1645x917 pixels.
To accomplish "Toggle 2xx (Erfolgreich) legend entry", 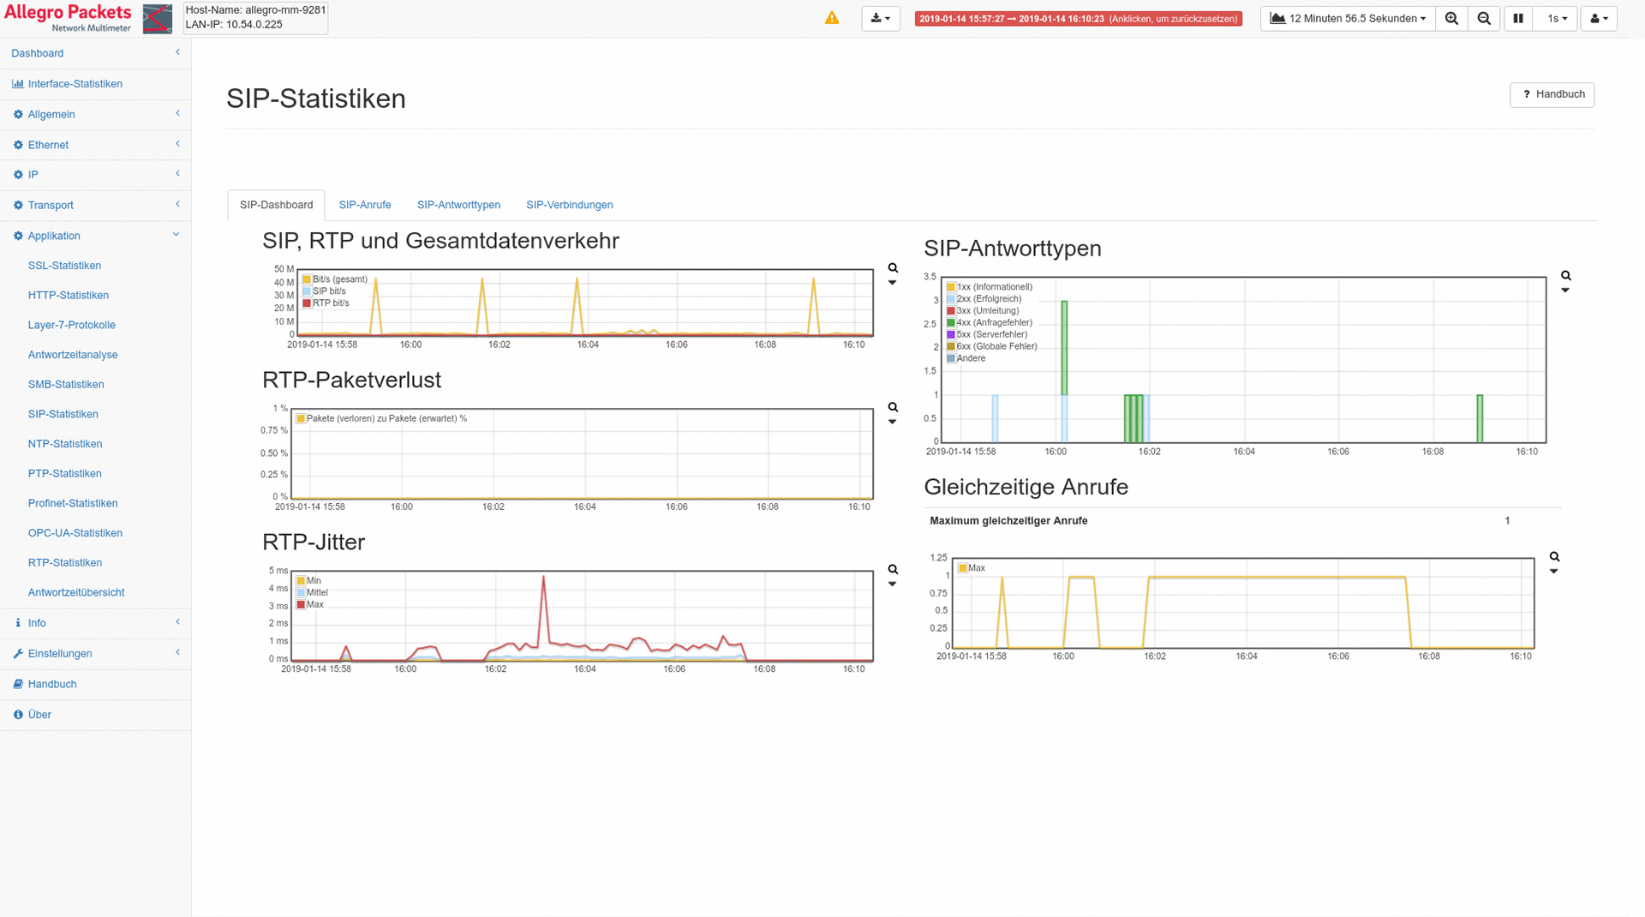I will (984, 299).
